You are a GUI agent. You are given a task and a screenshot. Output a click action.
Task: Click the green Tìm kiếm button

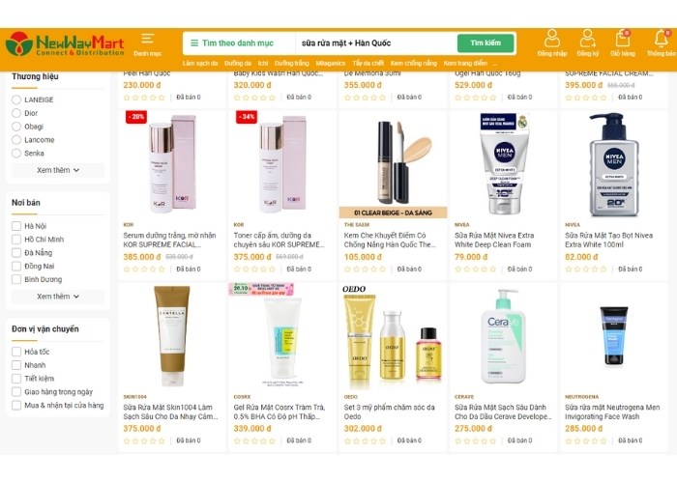[486, 43]
